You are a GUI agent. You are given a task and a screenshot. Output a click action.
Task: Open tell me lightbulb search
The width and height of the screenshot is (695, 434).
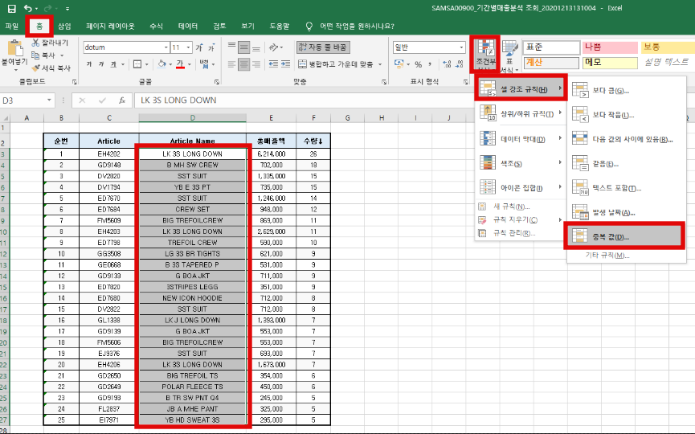tap(309, 27)
